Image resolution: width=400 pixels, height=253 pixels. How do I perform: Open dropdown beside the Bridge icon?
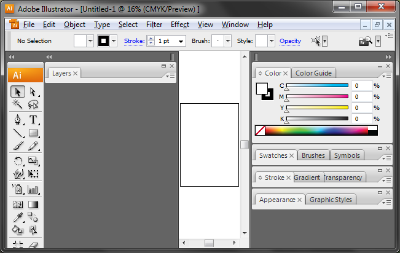point(378,41)
